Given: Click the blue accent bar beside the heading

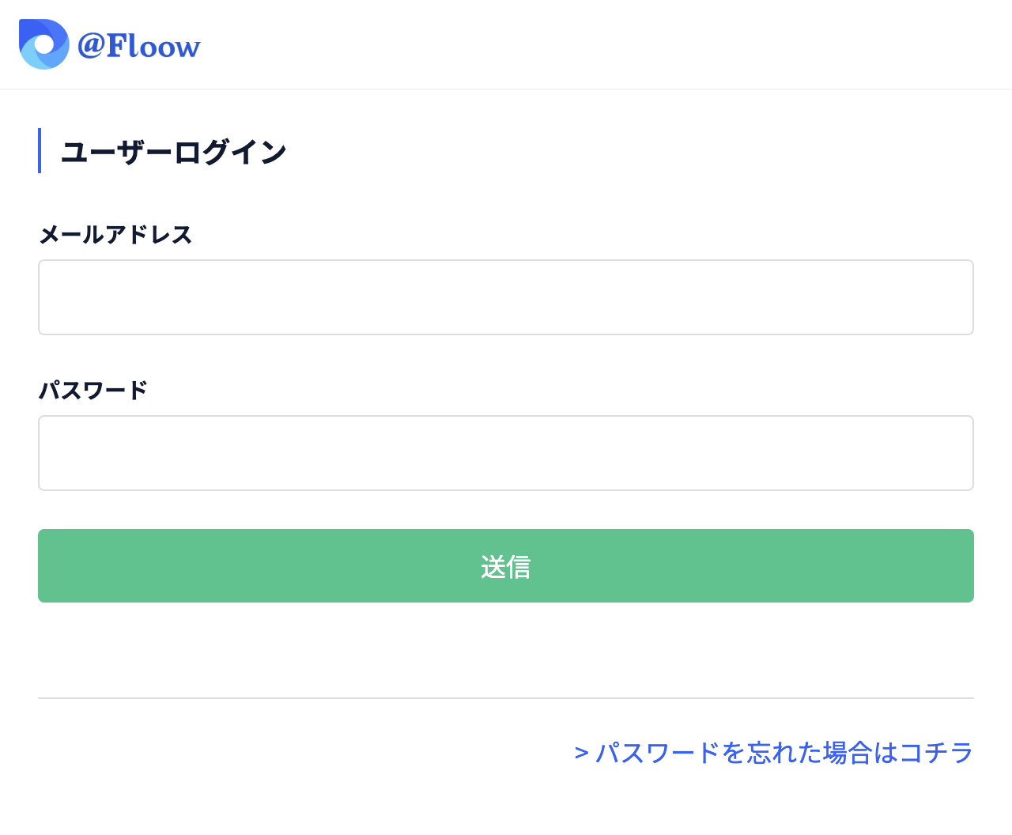Looking at the screenshot, I should pos(40,150).
